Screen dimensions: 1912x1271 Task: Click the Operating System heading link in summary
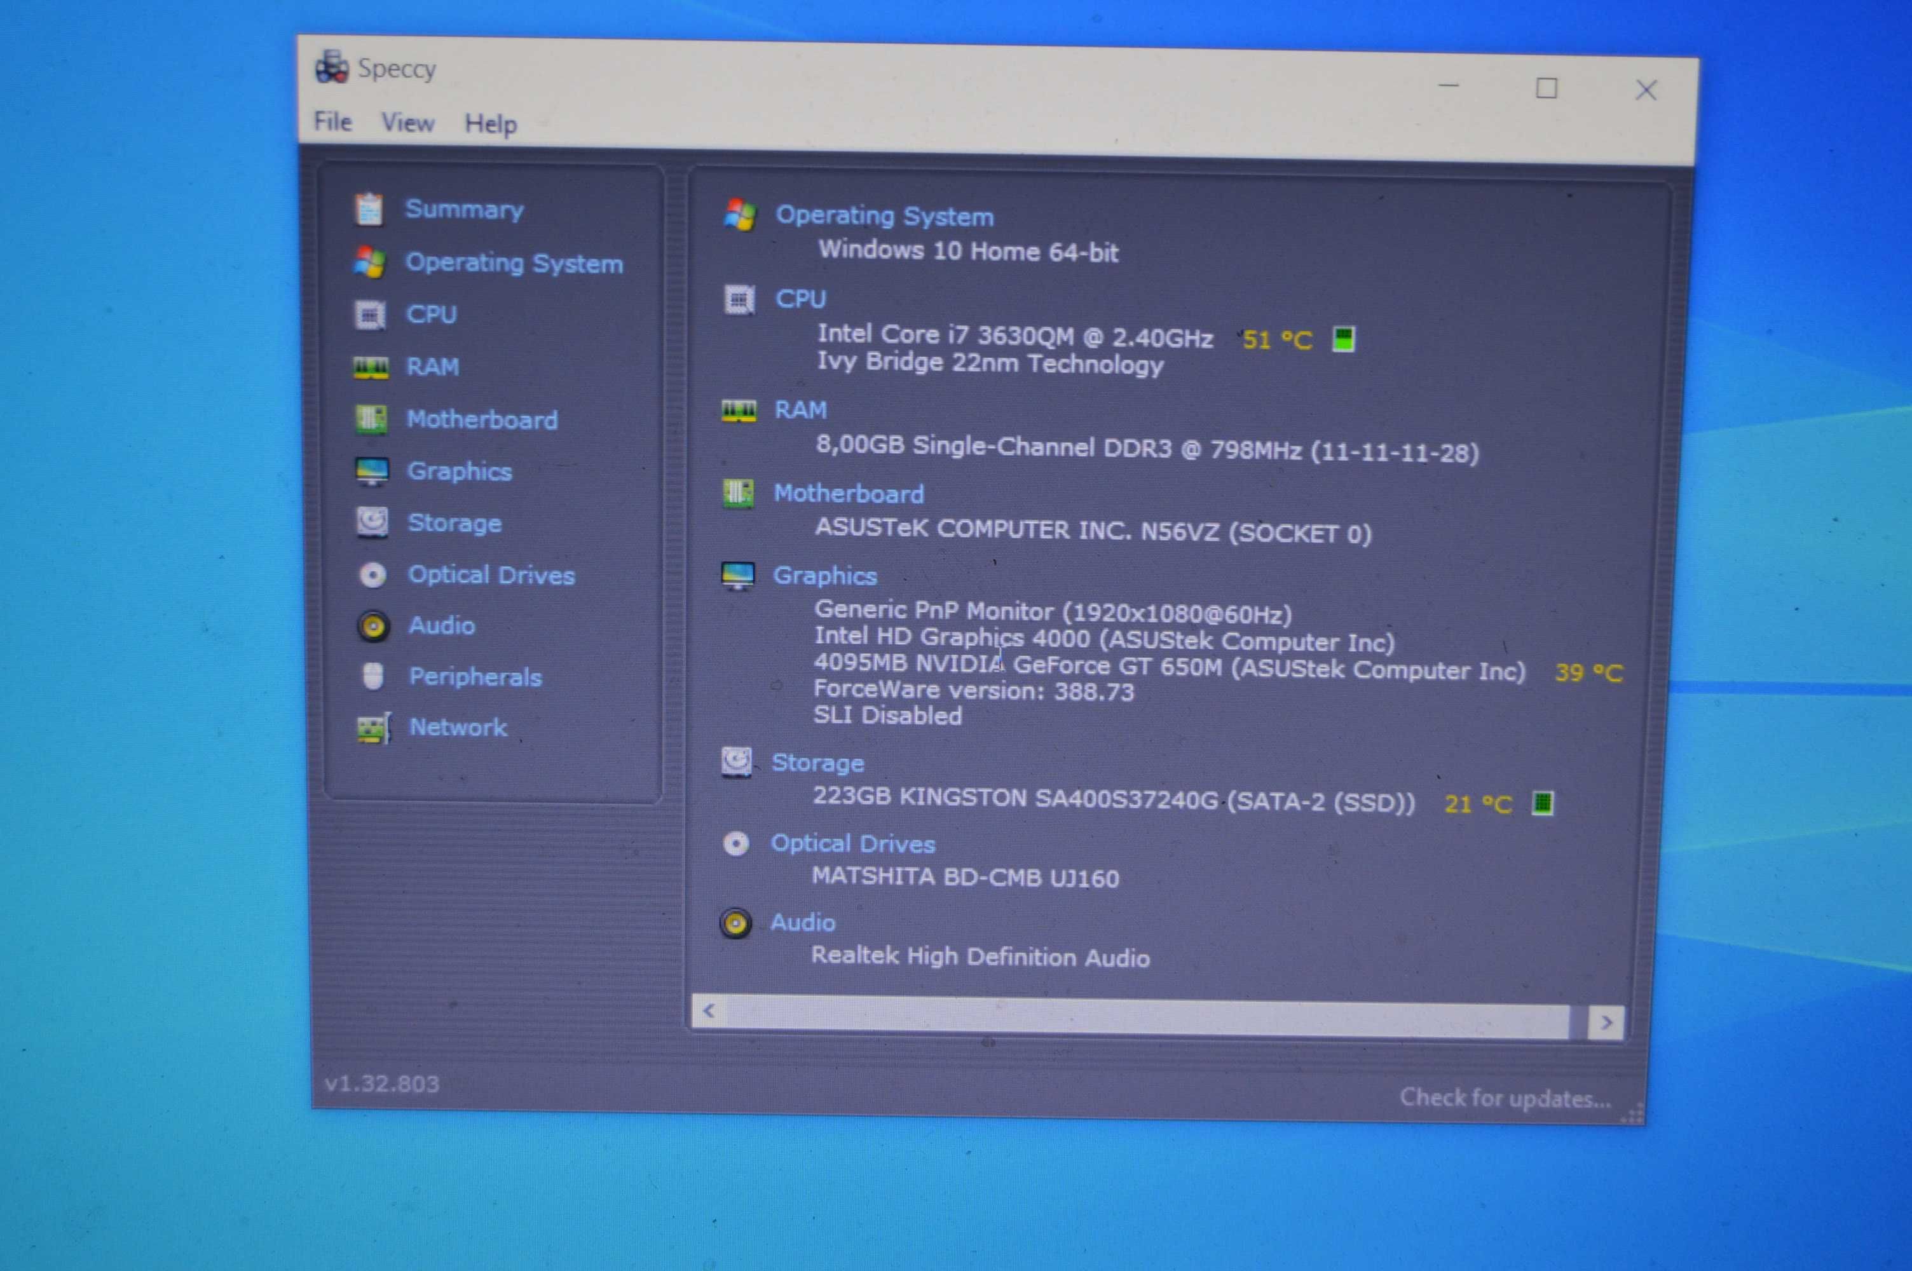coord(884,217)
